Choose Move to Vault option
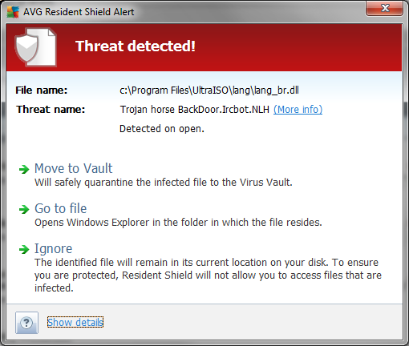Screen dimensions: 409x346 click(74, 169)
